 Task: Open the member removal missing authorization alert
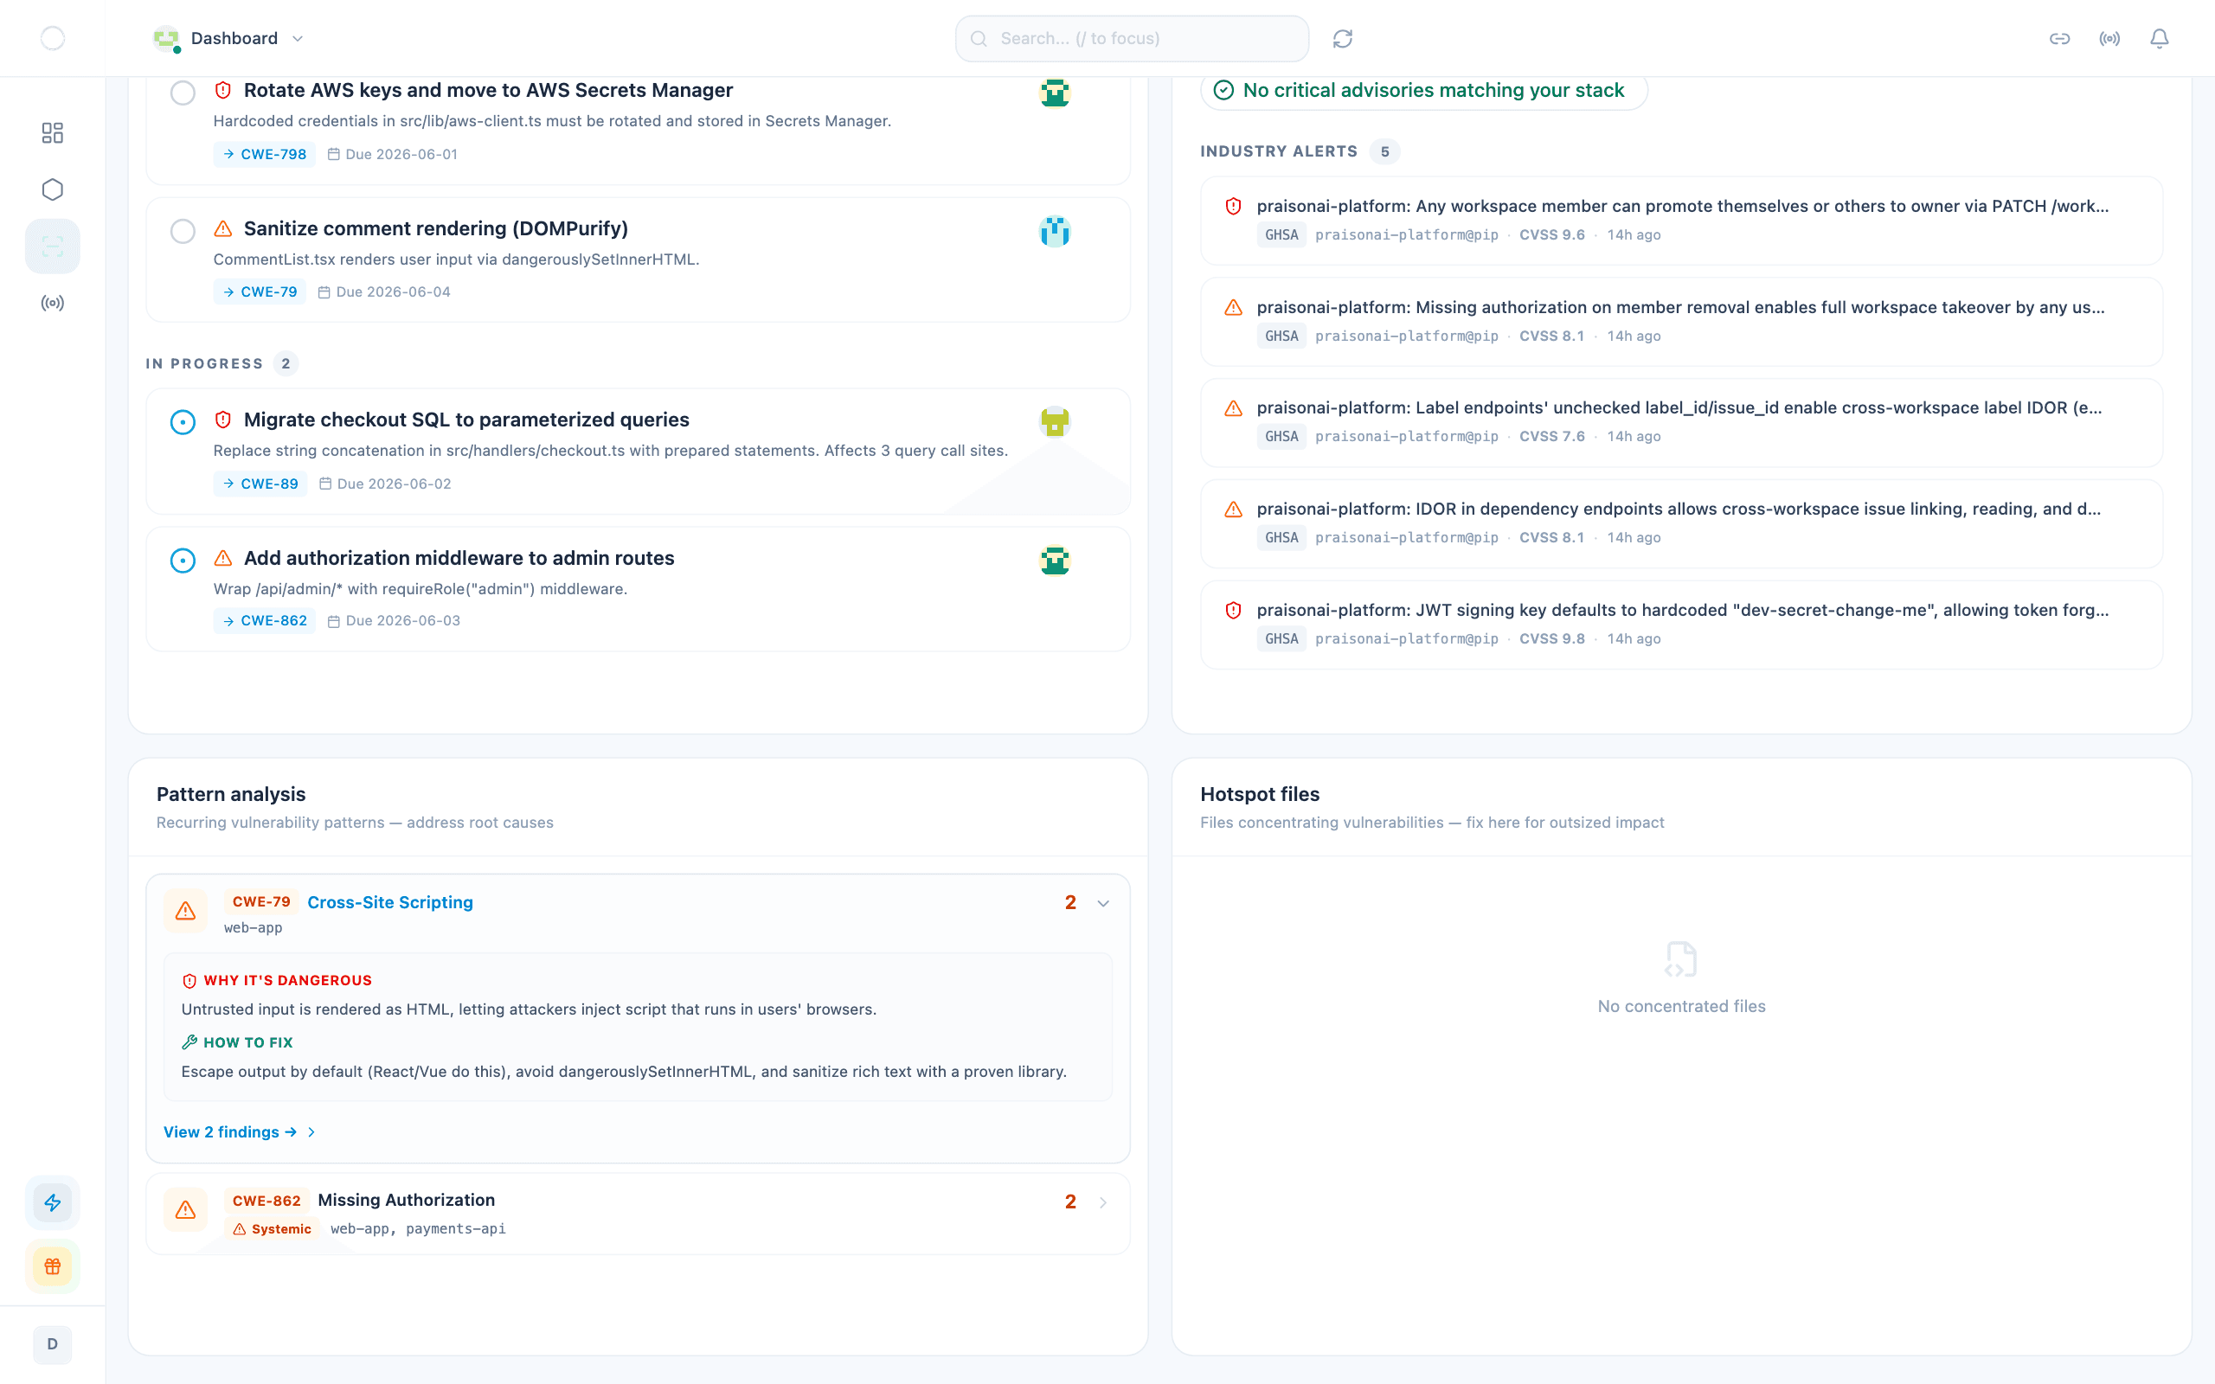click(x=1681, y=321)
